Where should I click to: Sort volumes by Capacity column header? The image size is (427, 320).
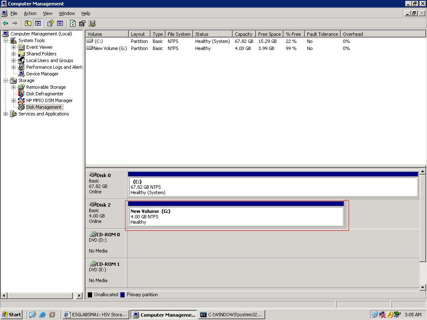244,34
